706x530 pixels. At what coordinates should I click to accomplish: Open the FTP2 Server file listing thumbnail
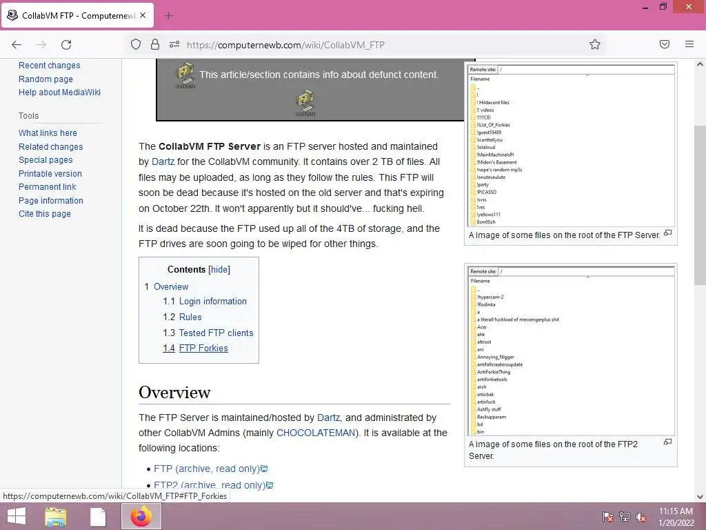tap(571, 350)
